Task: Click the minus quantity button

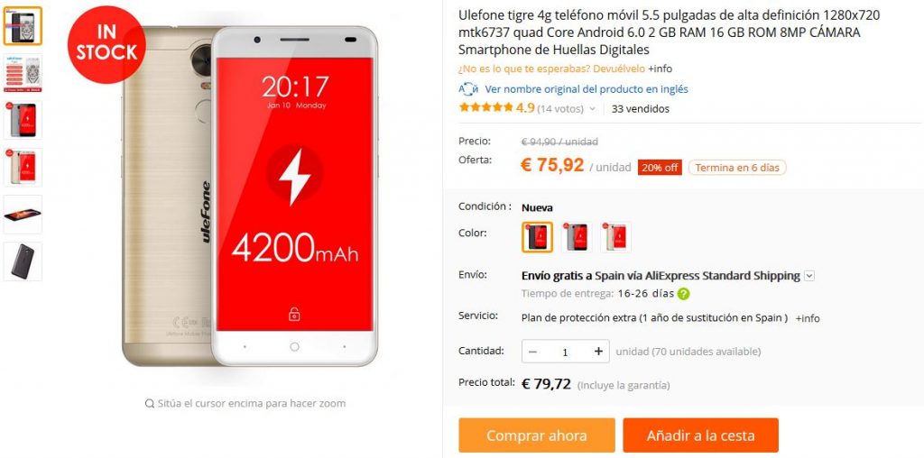Action: [x=532, y=352]
